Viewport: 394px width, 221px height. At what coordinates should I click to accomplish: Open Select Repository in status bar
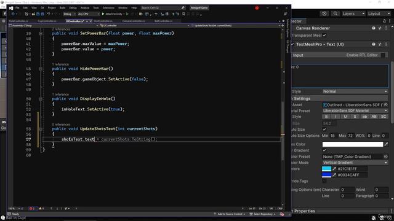[x=262, y=214]
